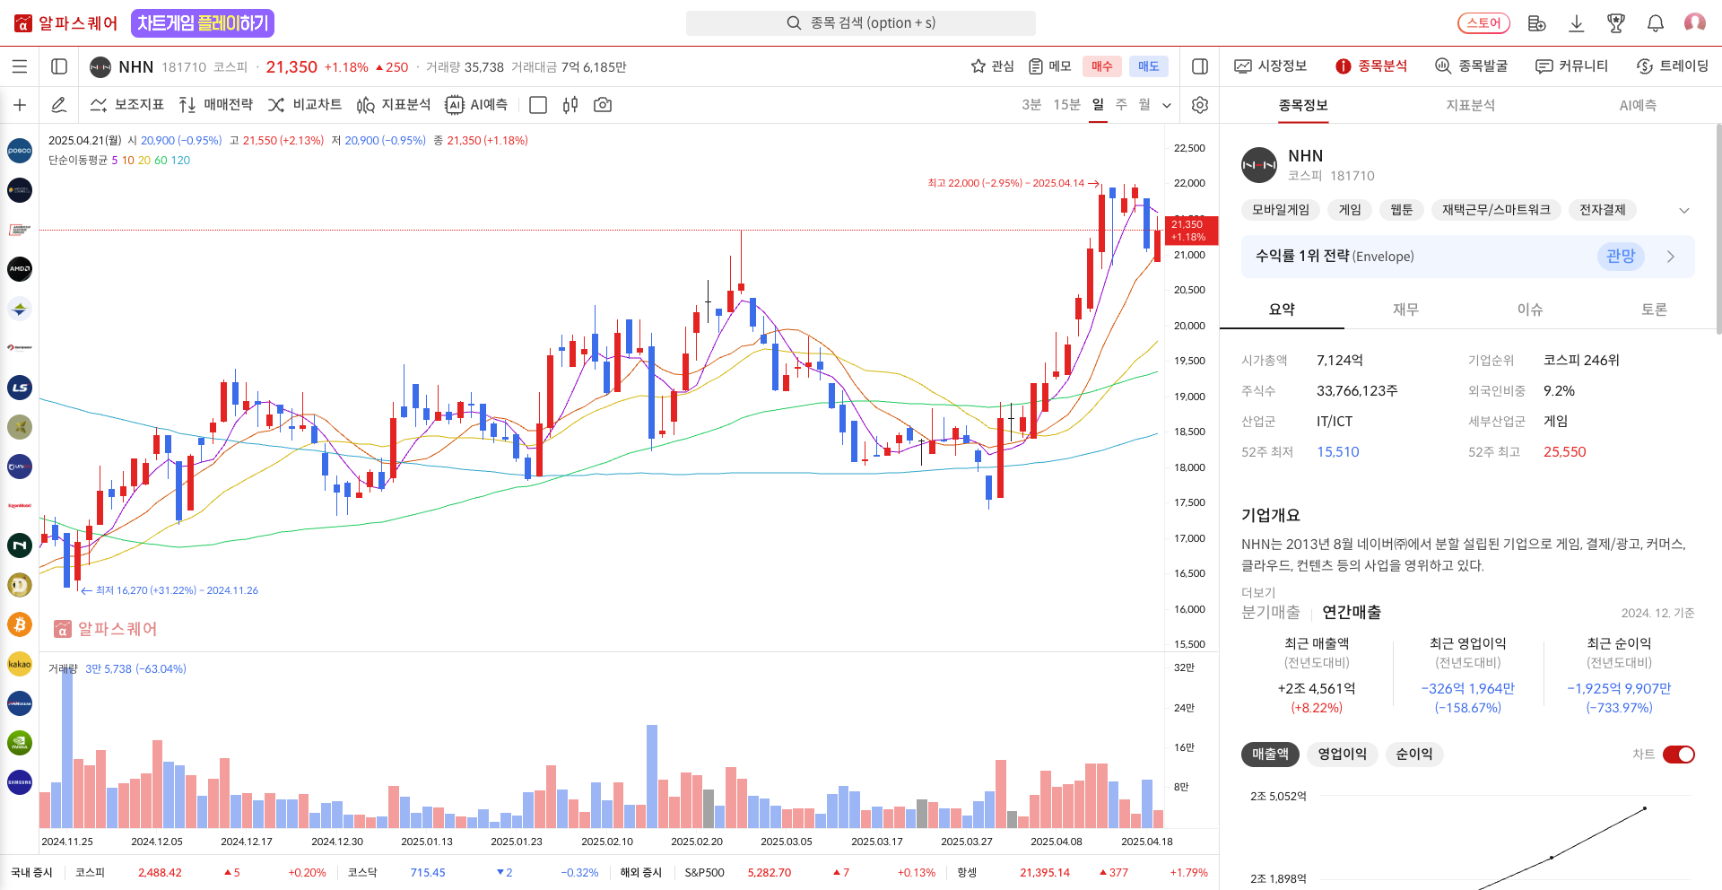Toggle the left sidebar panel icon
The image size is (1722, 890).
(59, 66)
